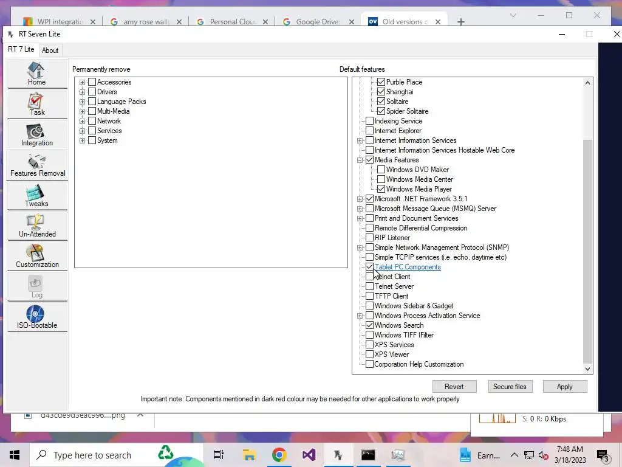
Task: Open Task View in taskbar
Action: [x=219, y=455]
